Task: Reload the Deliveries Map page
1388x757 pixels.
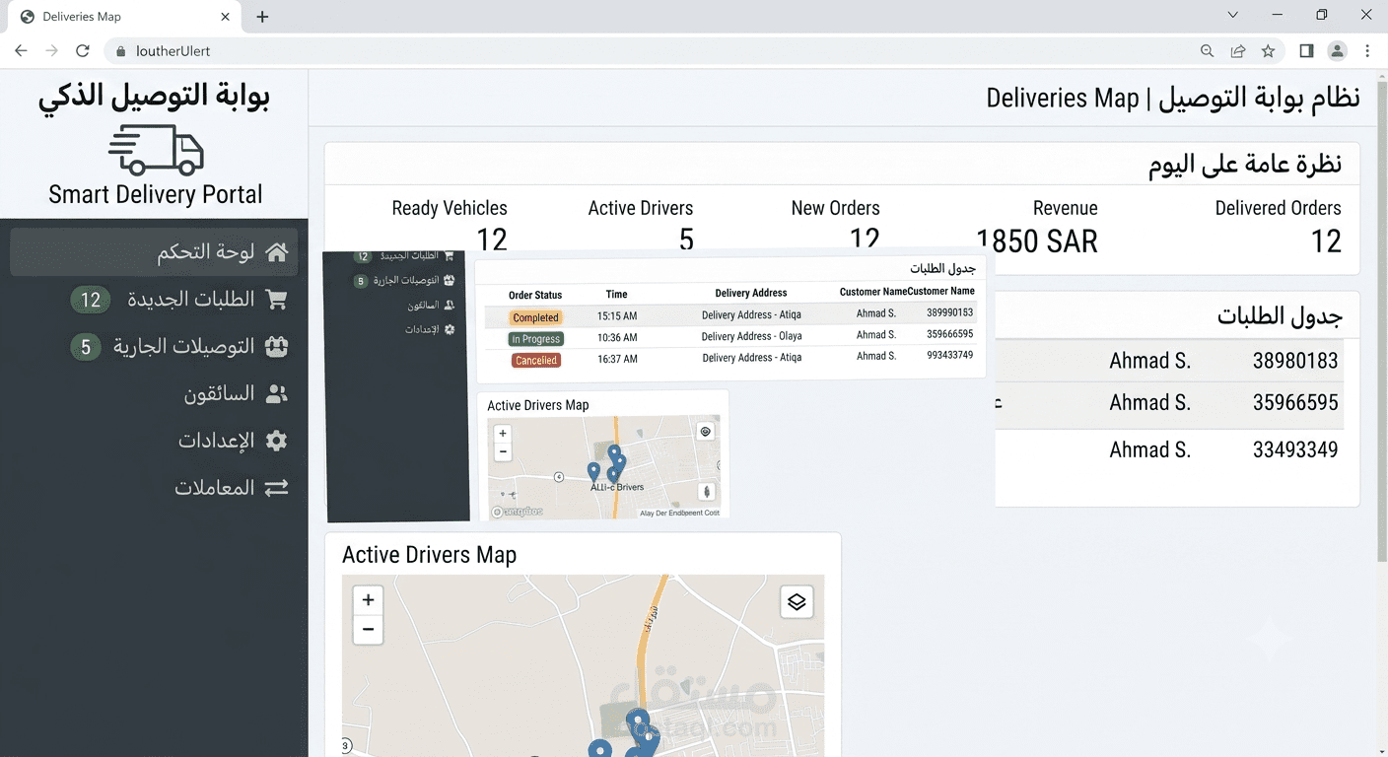Action: coord(83,51)
